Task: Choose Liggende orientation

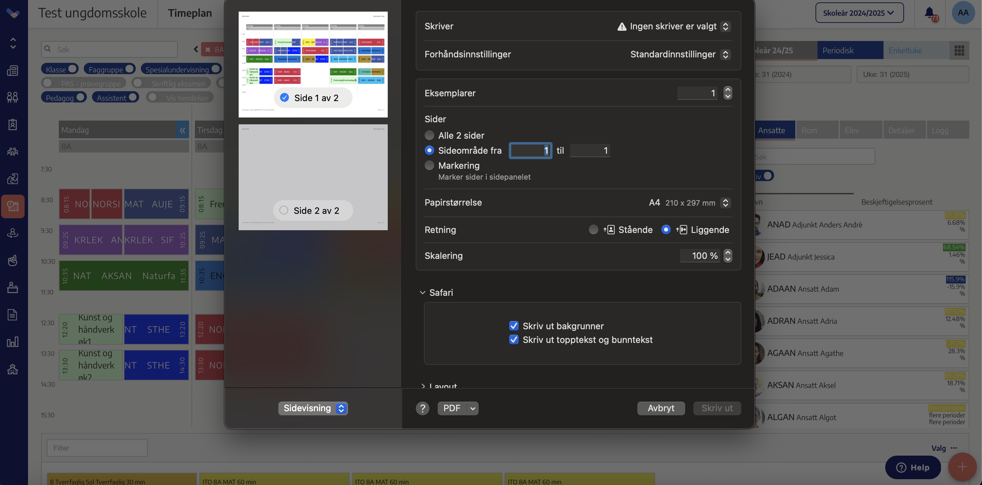Action: click(666, 230)
